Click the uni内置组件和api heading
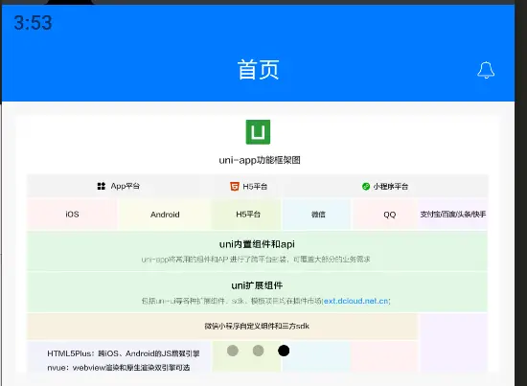 pos(257,244)
